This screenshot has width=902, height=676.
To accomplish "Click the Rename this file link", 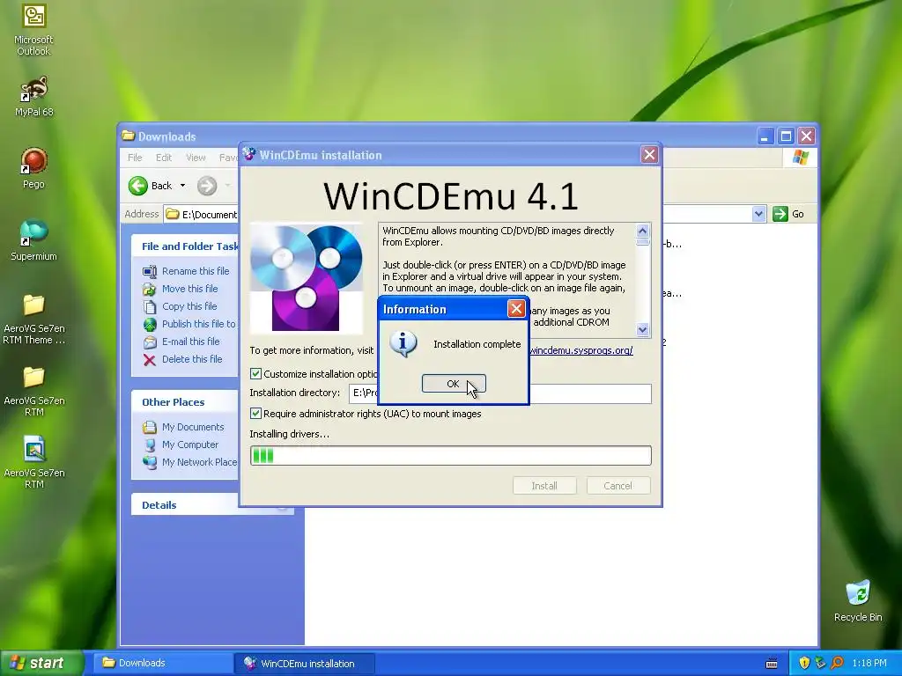I will pos(196,271).
